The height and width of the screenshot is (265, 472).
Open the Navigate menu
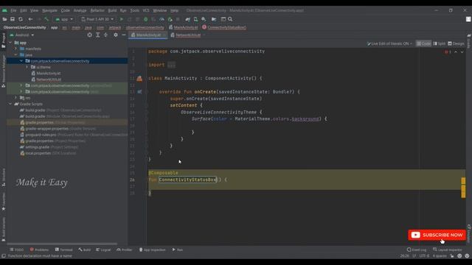[x=49, y=10]
